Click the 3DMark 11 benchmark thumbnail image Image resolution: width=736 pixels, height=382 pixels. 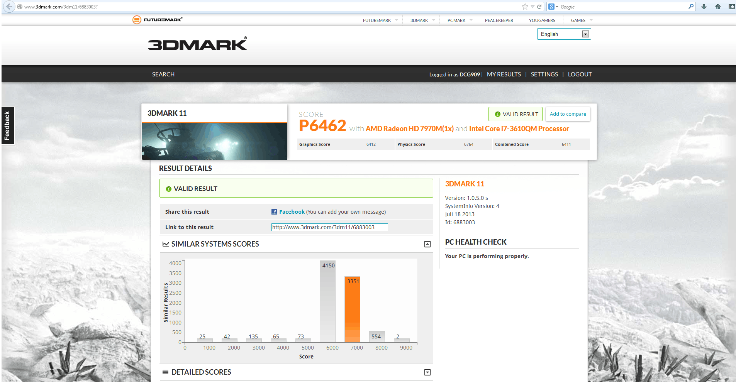214,141
